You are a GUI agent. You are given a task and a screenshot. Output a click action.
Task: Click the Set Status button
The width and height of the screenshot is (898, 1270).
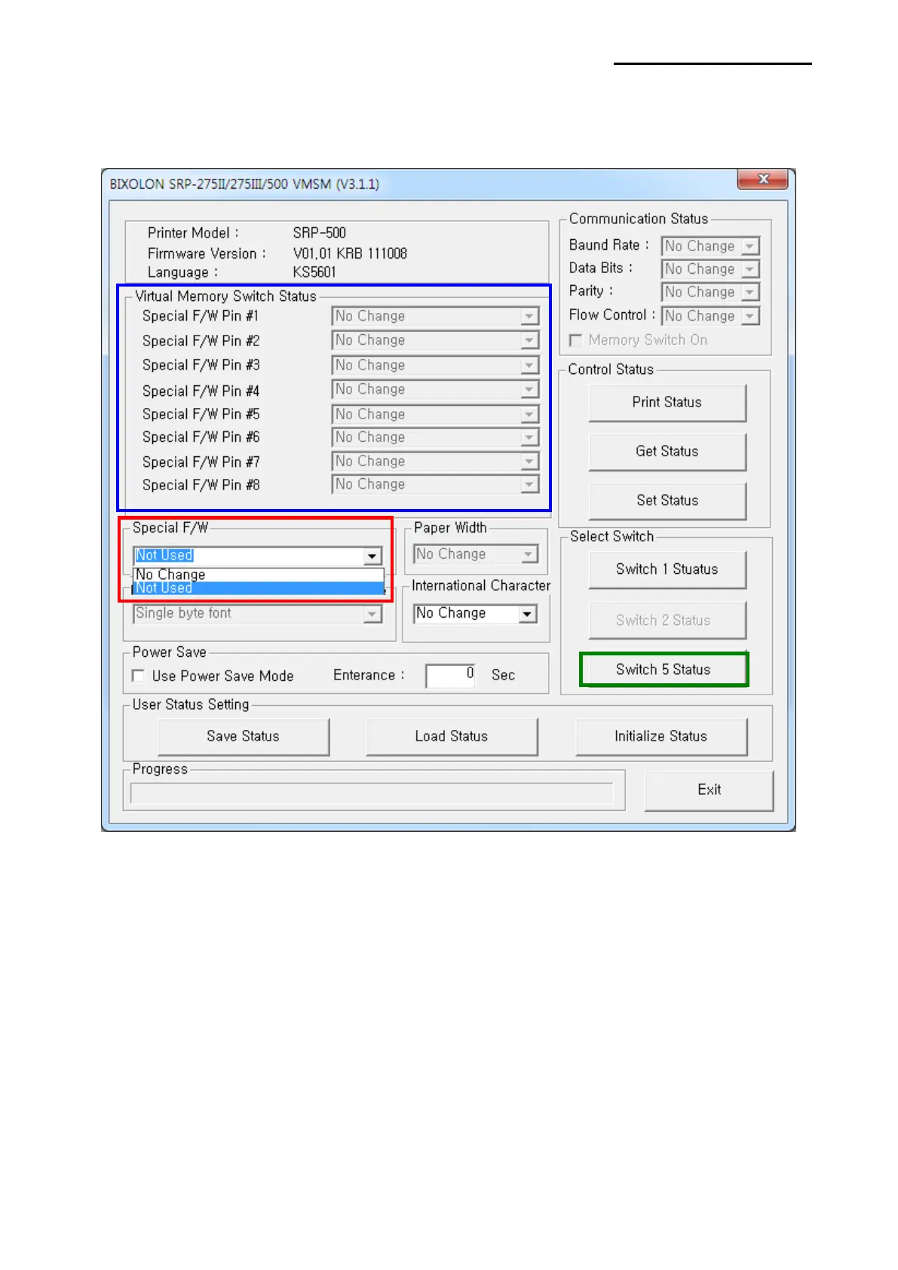pos(667,501)
